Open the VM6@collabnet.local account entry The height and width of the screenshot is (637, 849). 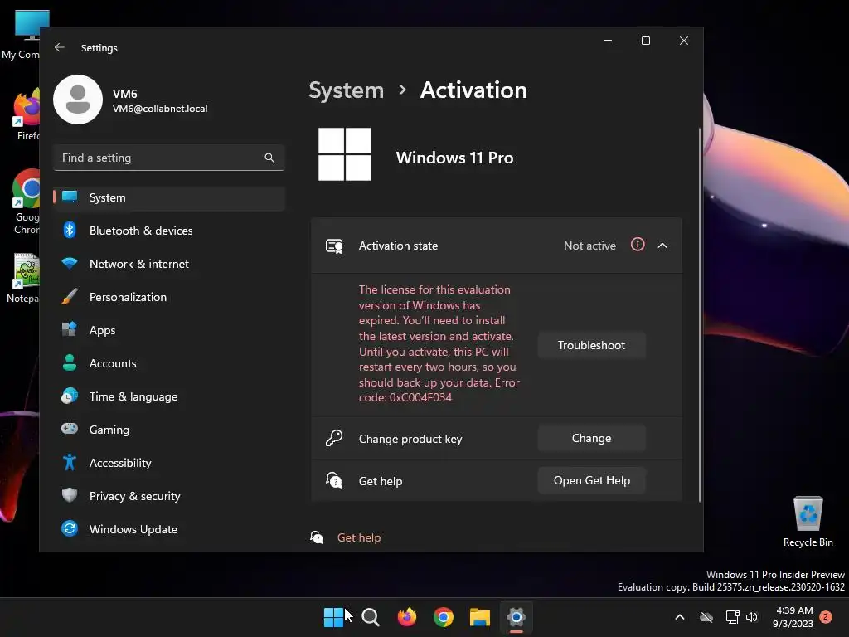pos(160,109)
